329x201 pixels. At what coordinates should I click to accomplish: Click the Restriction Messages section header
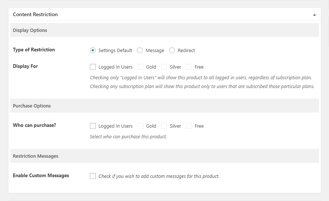tap(164, 156)
